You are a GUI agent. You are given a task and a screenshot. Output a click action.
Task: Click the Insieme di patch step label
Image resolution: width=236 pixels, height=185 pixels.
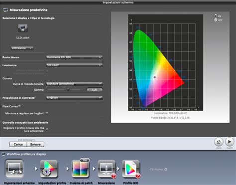point(81,183)
